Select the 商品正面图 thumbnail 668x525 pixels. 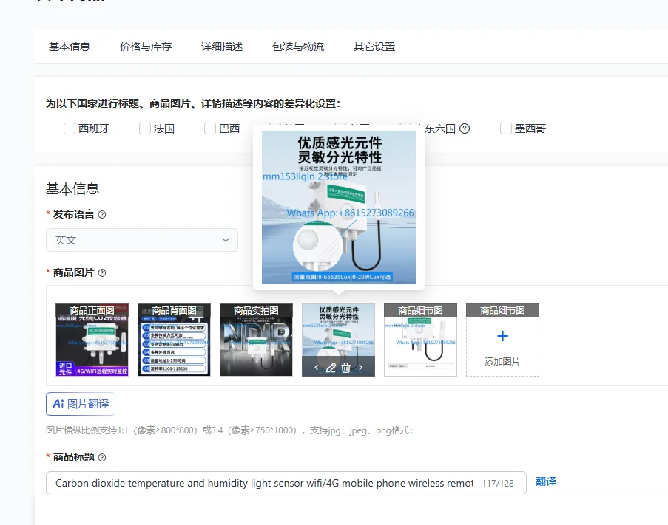click(92, 340)
